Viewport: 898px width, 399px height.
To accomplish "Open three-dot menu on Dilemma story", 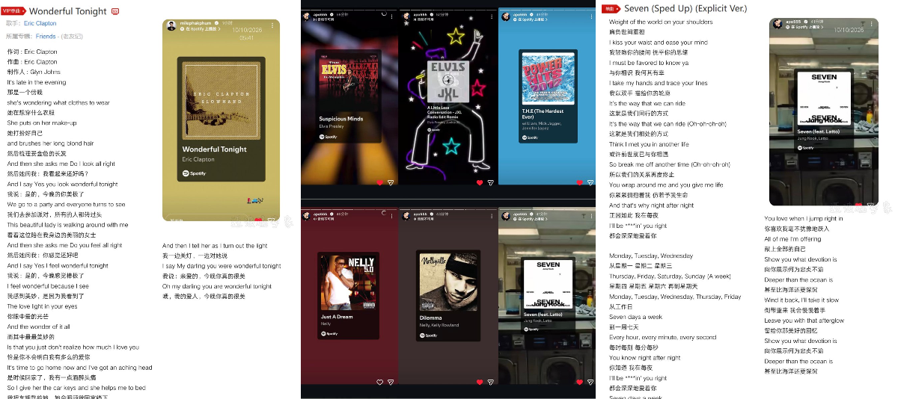I will click(x=490, y=214).
